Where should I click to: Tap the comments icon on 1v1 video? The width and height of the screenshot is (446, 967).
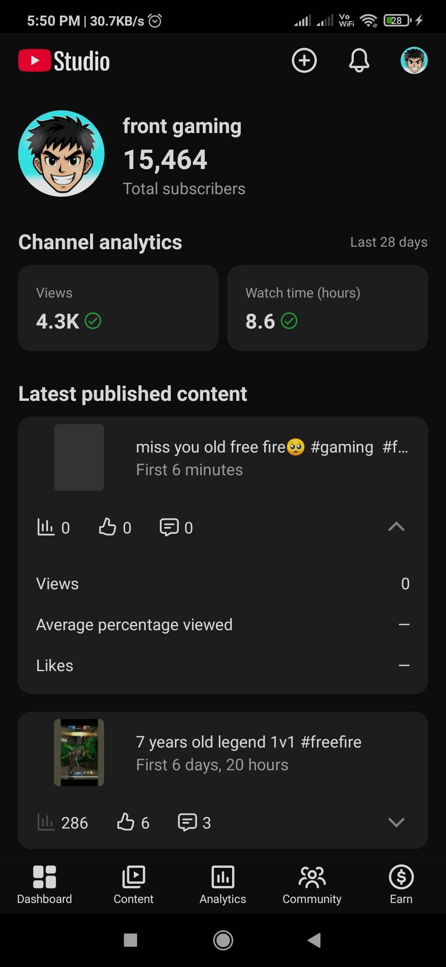point(187,822)
